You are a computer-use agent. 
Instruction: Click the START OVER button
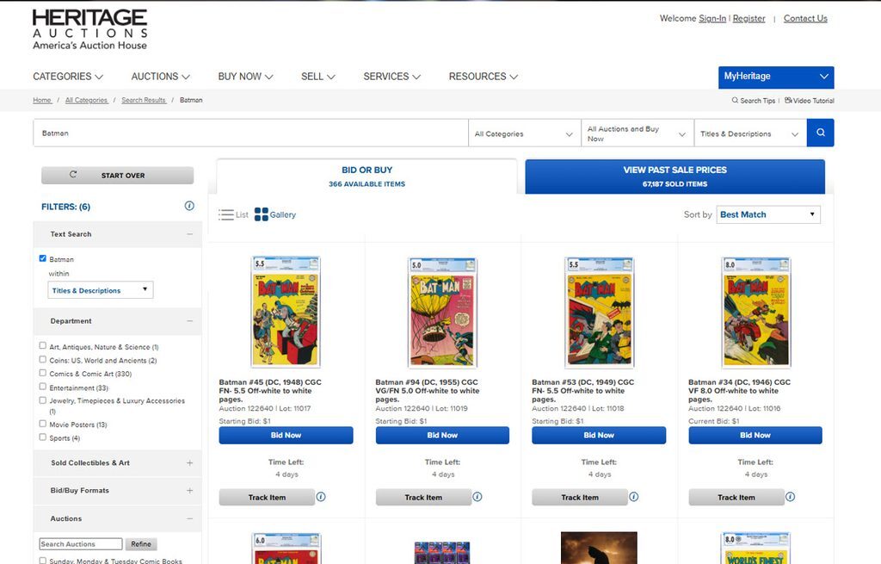pyautogui.click(x=117, y=175)
